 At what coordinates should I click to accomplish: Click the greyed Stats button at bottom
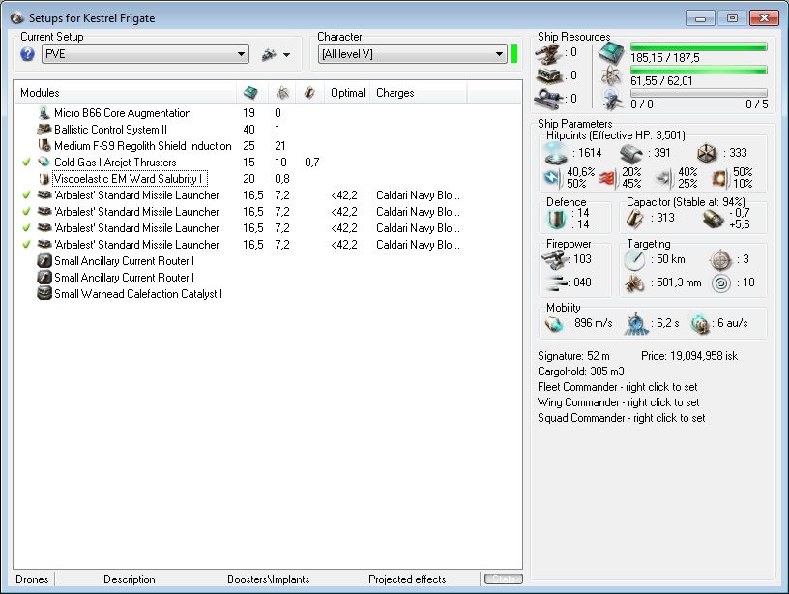pos(503,579)
